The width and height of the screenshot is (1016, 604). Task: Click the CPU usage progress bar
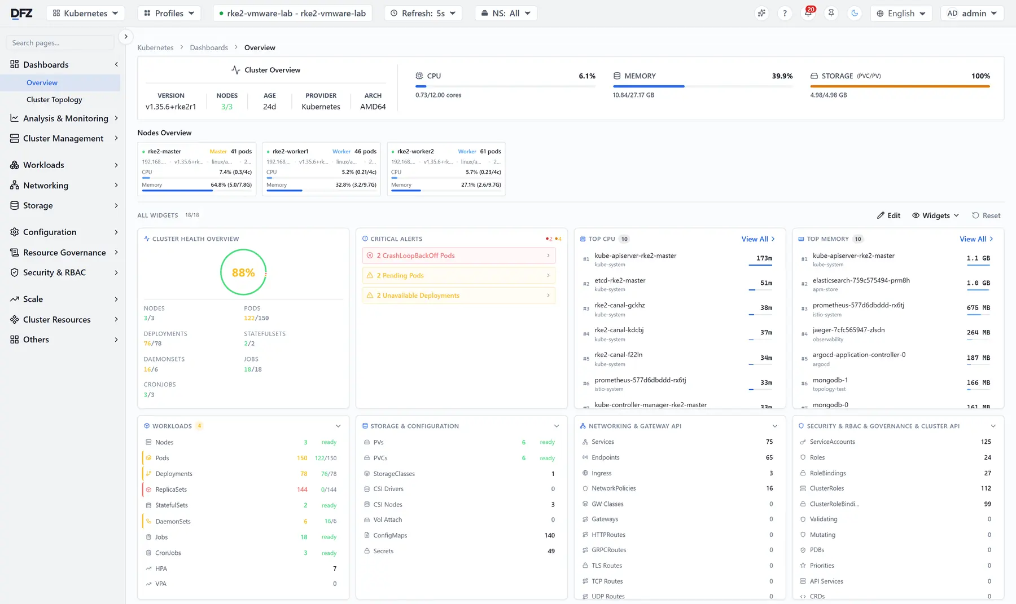pos(505,86)
